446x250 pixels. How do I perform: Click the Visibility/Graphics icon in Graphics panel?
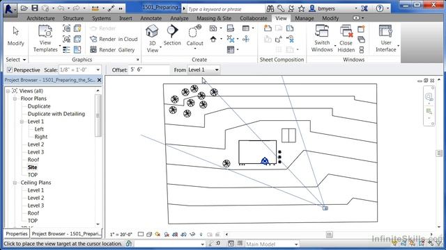pos(67,28)
